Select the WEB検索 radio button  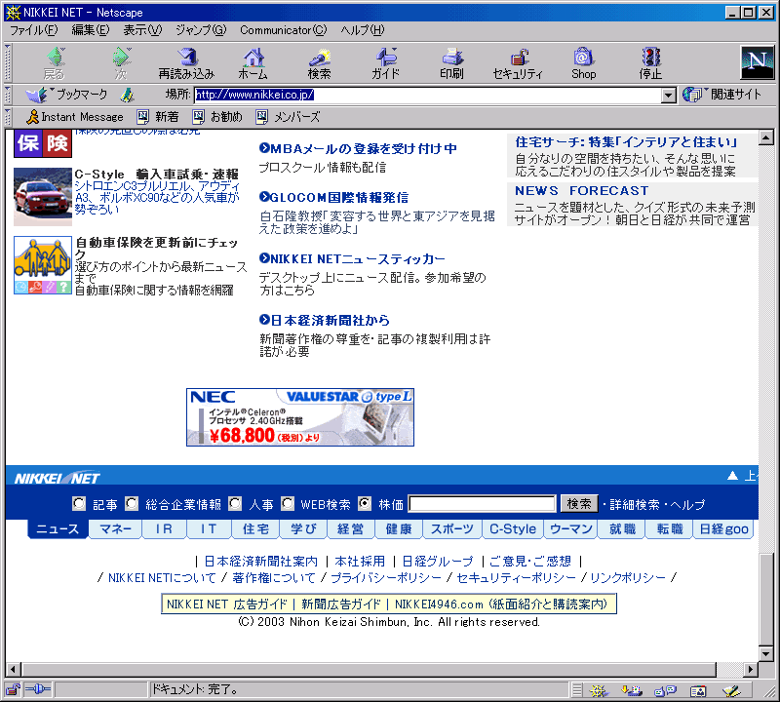coord(287,503)
